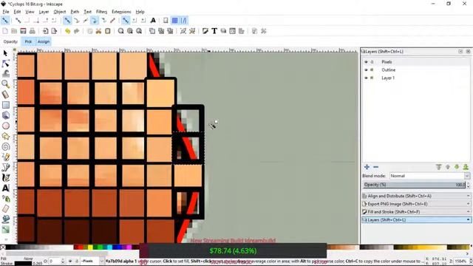Click the Undo yellow arrow icon
The image size is (473, 266).
click(67, 31)
